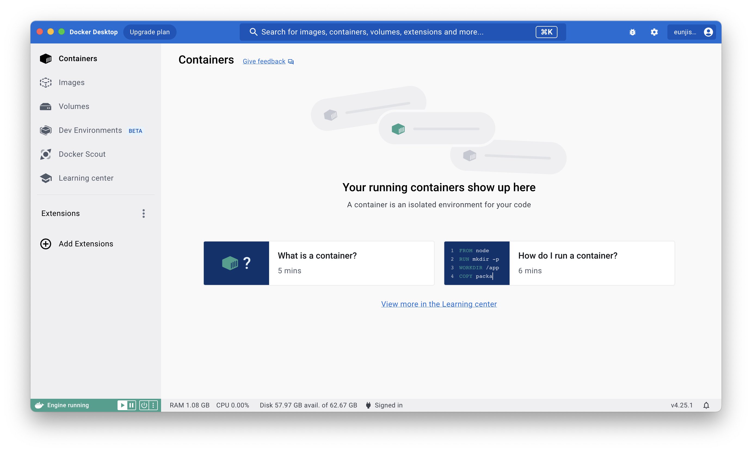The height and width of the screenshot is (452, 752).
Task: Open the 'What is a container?' card
Action: pyautogui.click(x=319, y=263)
